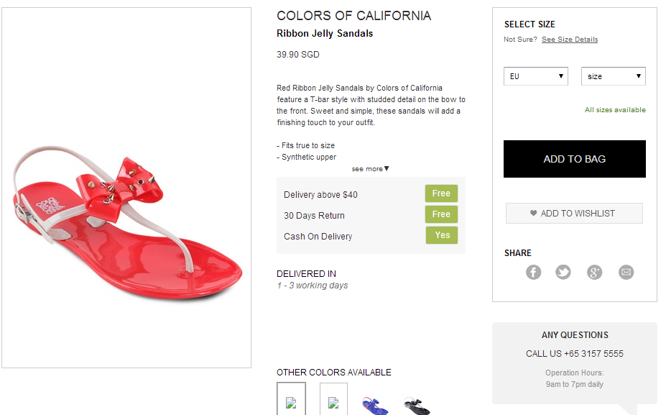The image size is (666, 415).
Task: Click the Add to Bag button
Action: pos(574,159)
